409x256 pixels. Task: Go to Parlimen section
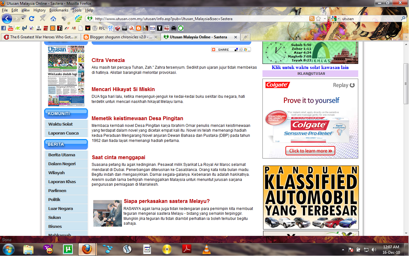pyautogui.click(x=66, y=190)
